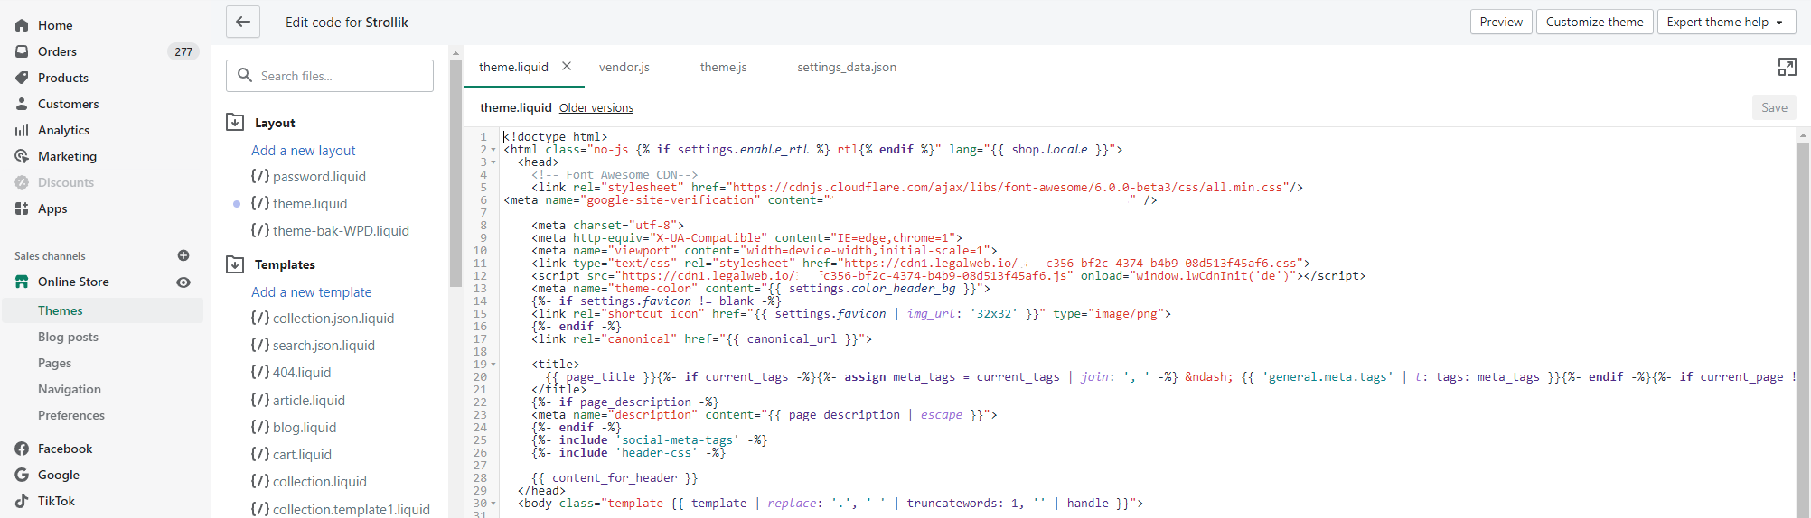Viewport: 1811px width, 518px height.
Task: Fold title block at line 19
Action: [x=493, y=365]
